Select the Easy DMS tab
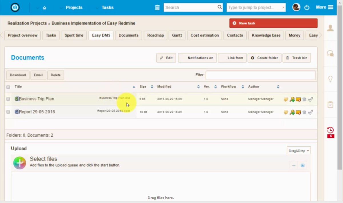The image size is (343, 203). 101,35
